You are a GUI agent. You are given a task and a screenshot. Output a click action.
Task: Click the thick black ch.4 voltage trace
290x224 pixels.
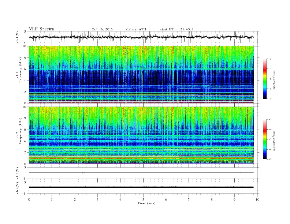[141, 187]
